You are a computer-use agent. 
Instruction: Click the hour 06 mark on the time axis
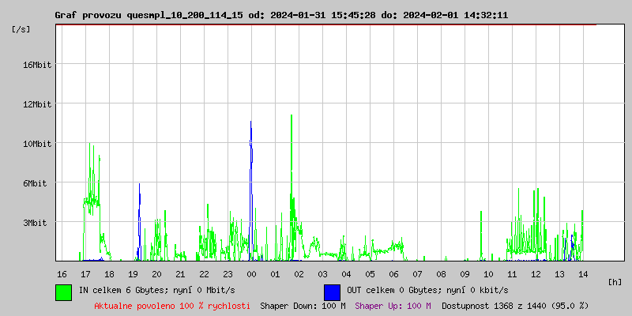pyautogui.click(x=393, y=273)
